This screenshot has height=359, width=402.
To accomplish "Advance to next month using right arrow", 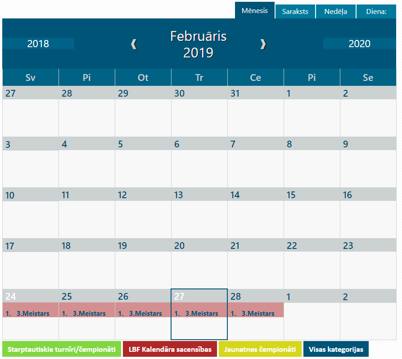I will point(263,44).
